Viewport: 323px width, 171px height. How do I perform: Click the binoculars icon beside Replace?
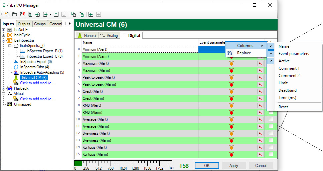pos(229,53)
